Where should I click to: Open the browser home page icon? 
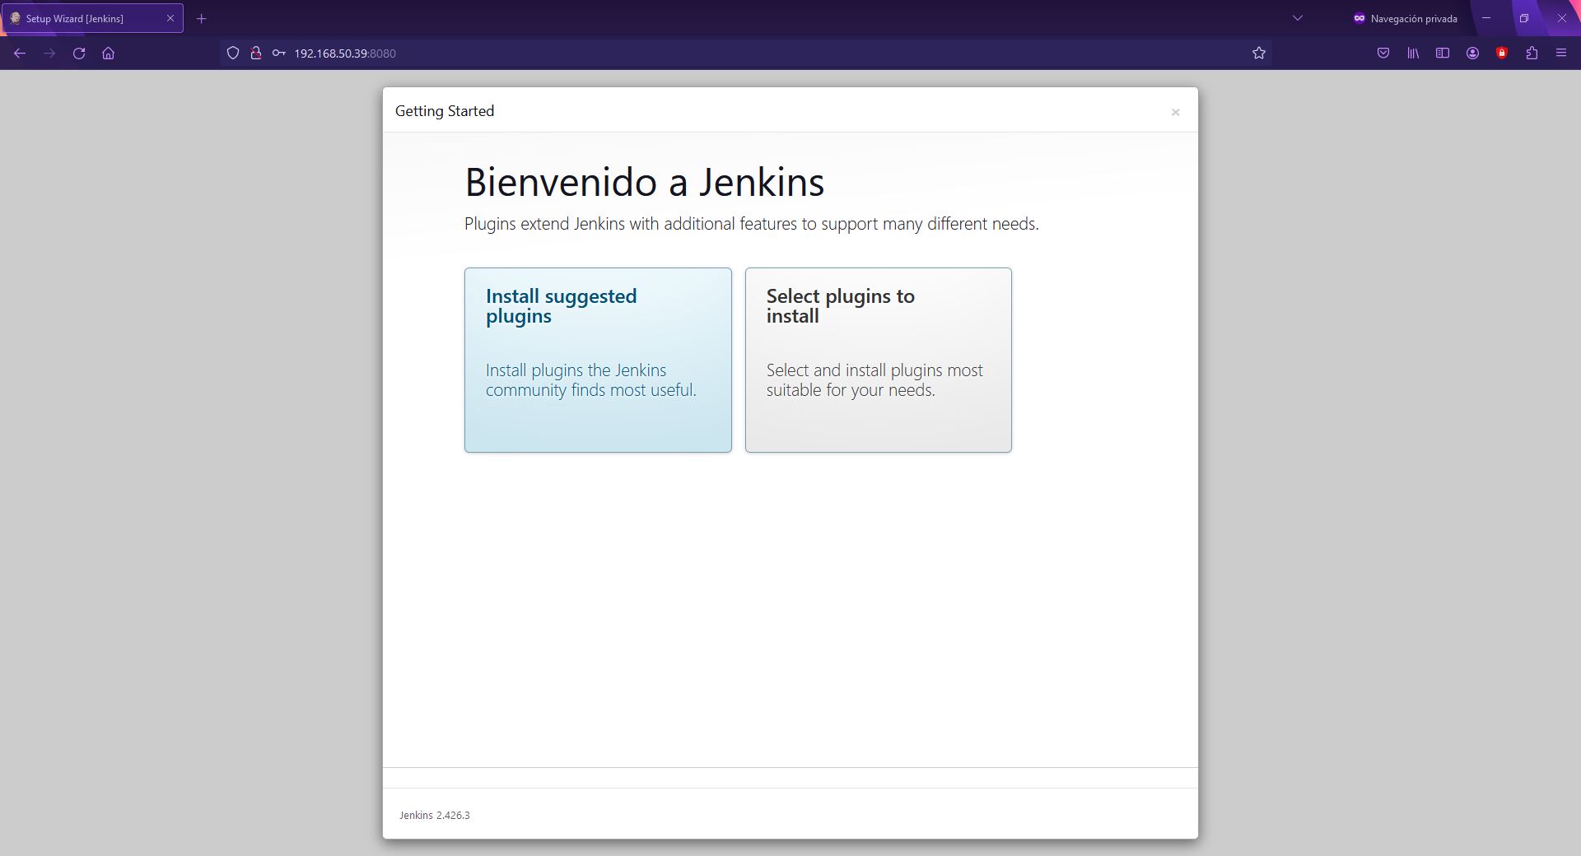108,53
